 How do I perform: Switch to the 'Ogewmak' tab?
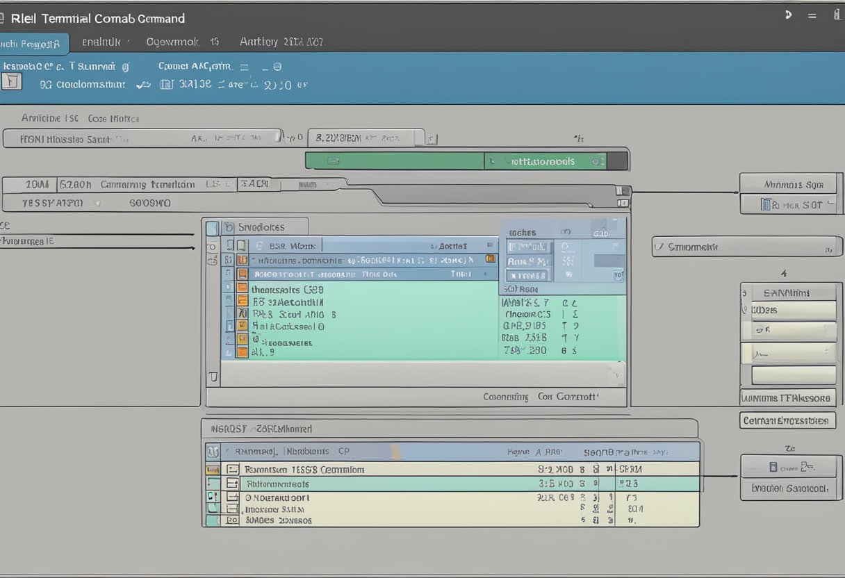pos(182,42)
